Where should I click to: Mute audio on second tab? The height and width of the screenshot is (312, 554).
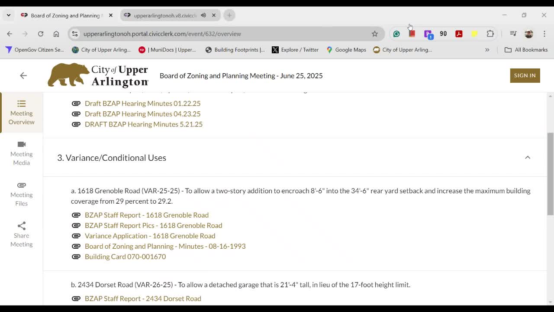203,15
